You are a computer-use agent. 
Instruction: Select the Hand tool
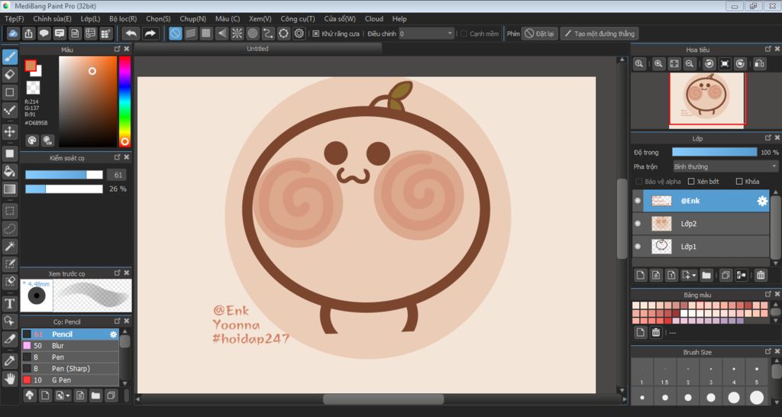(9, 378)
